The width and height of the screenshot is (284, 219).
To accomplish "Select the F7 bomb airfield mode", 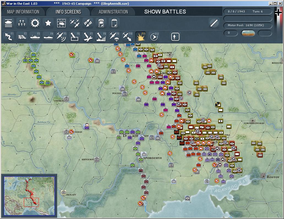I will point(88,36).
